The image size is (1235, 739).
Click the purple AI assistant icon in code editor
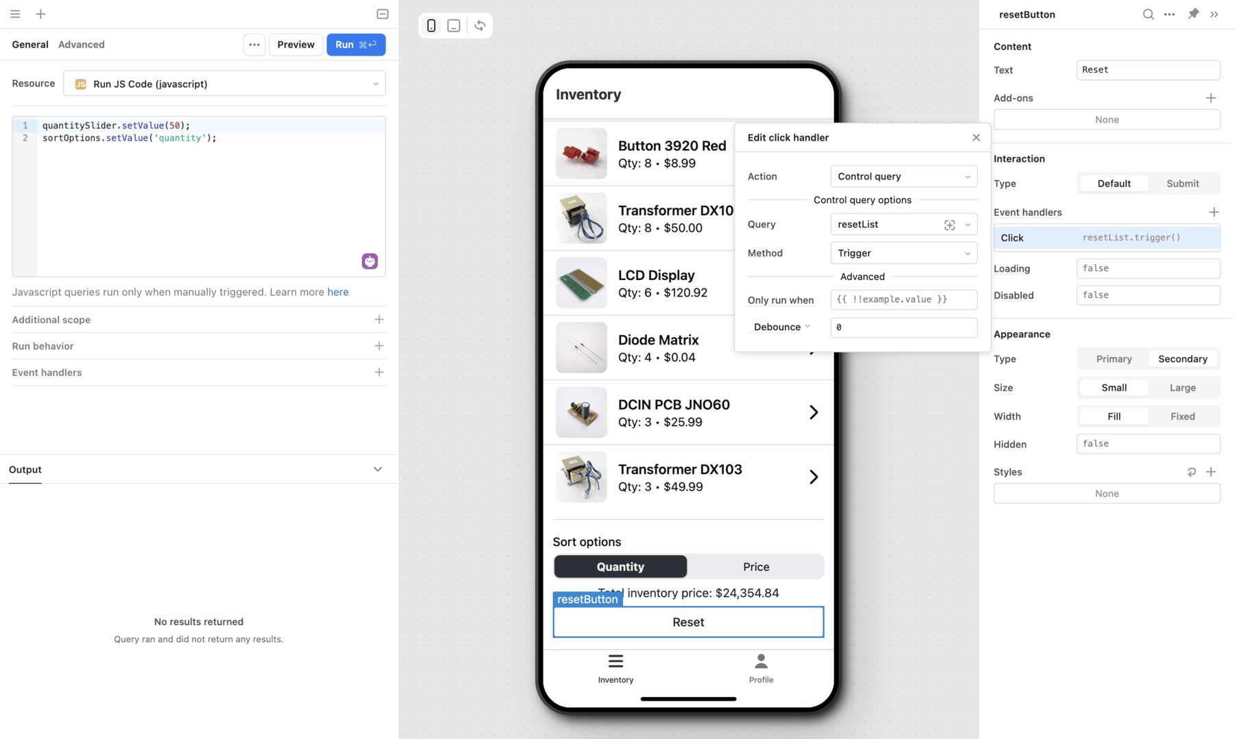(370, 261)
